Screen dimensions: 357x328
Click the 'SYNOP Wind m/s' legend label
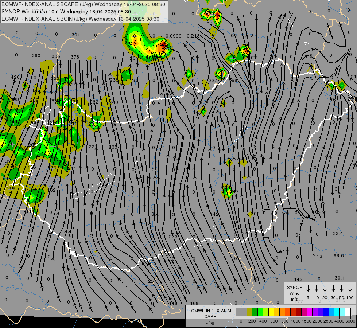click(x=294, y=293)
